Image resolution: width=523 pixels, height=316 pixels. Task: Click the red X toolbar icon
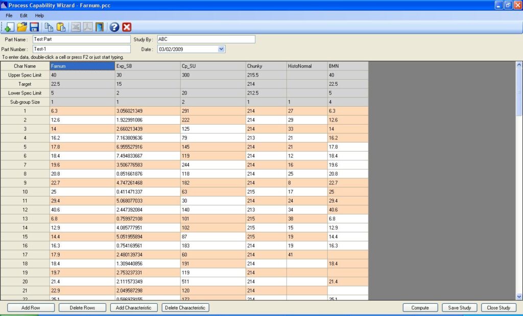pos(127,27)
